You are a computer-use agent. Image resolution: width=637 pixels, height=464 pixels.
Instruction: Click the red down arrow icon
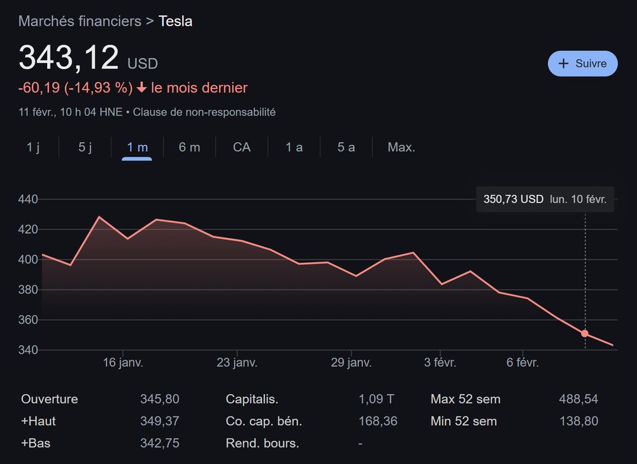(x=141, y=87)
